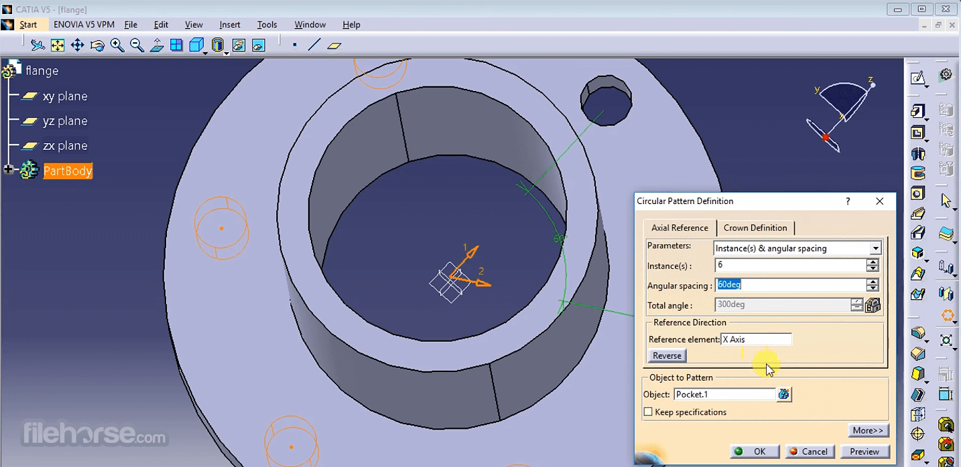This screenshot has height=467, width=961.
Task: Click the Preview button
Action: (x=864, y=452)
